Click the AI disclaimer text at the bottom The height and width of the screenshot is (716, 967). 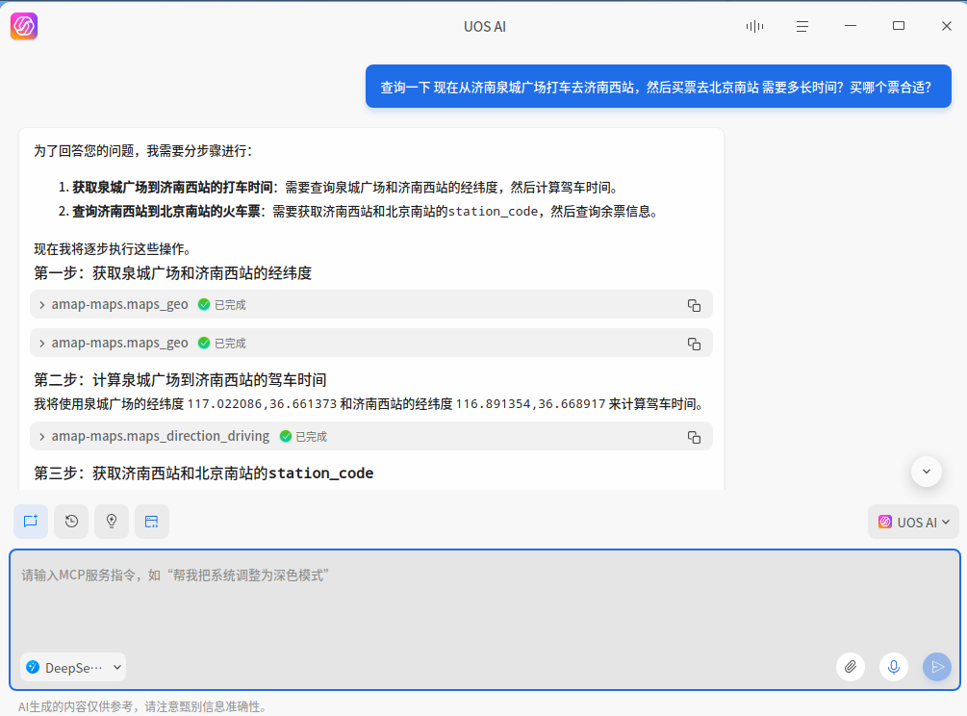[142, 706]
